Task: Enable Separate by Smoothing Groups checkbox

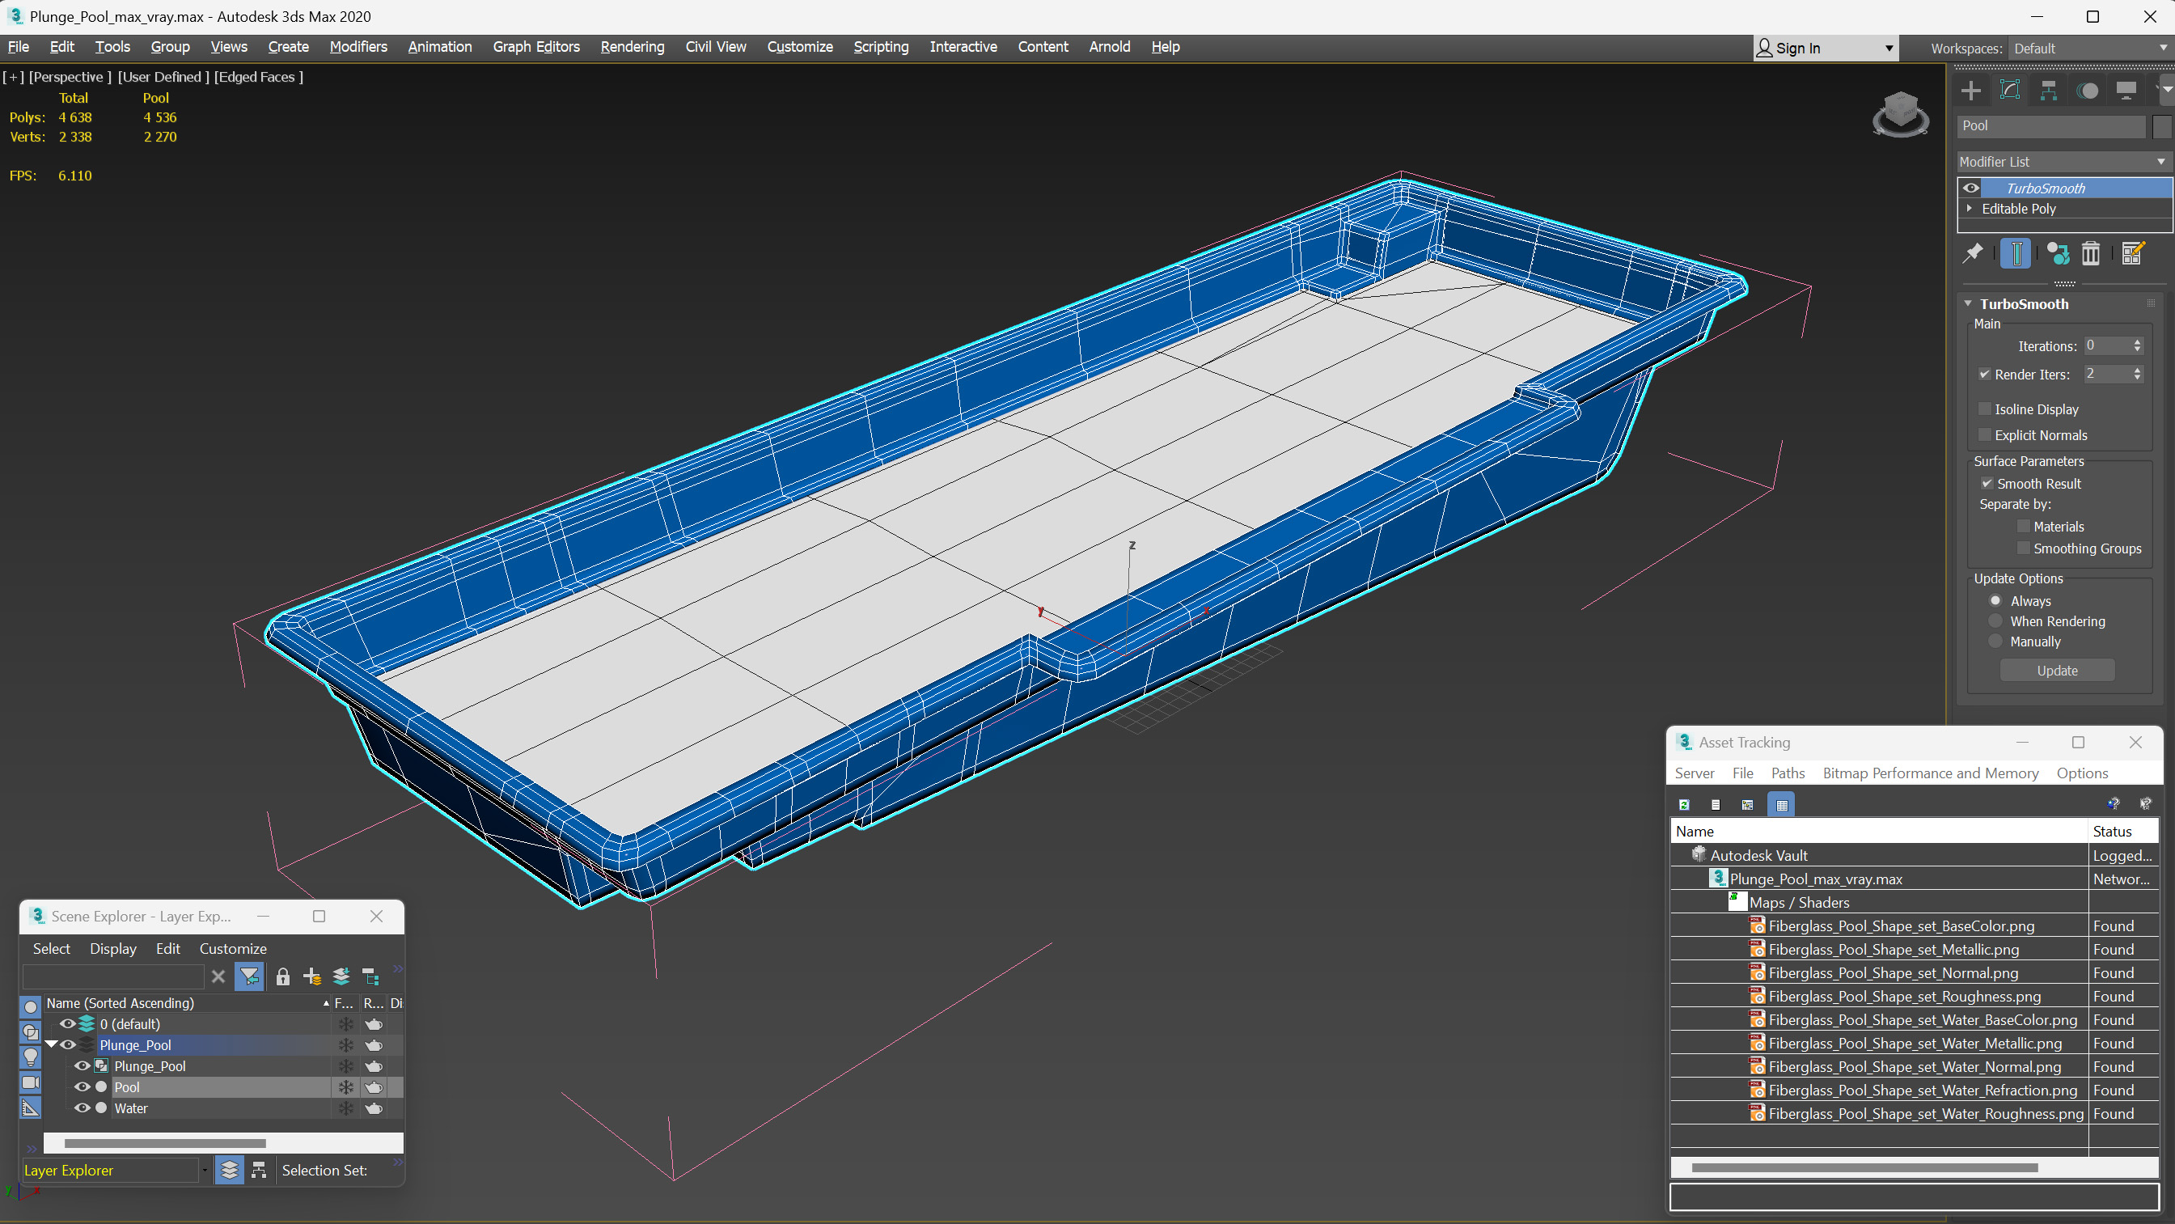Action: pyautogui.click(x=2024, y=549)
